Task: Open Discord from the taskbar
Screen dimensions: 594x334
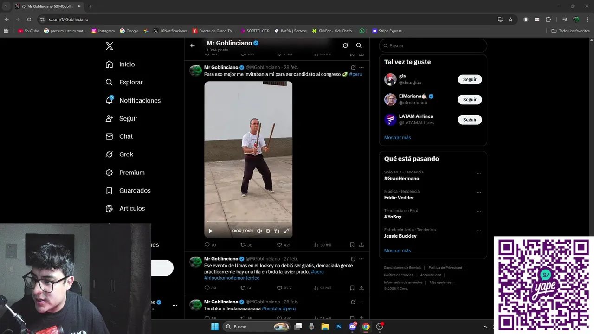Action: 352,327
